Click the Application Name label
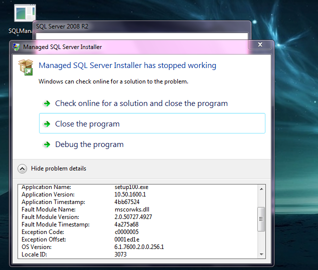This screenshot has height=270, width=318. [47, 187]
